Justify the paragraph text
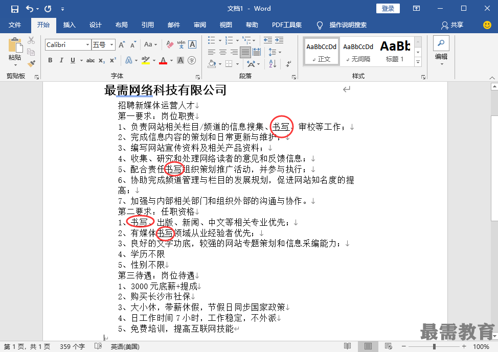Screen dimensions: 498x352 245,52
